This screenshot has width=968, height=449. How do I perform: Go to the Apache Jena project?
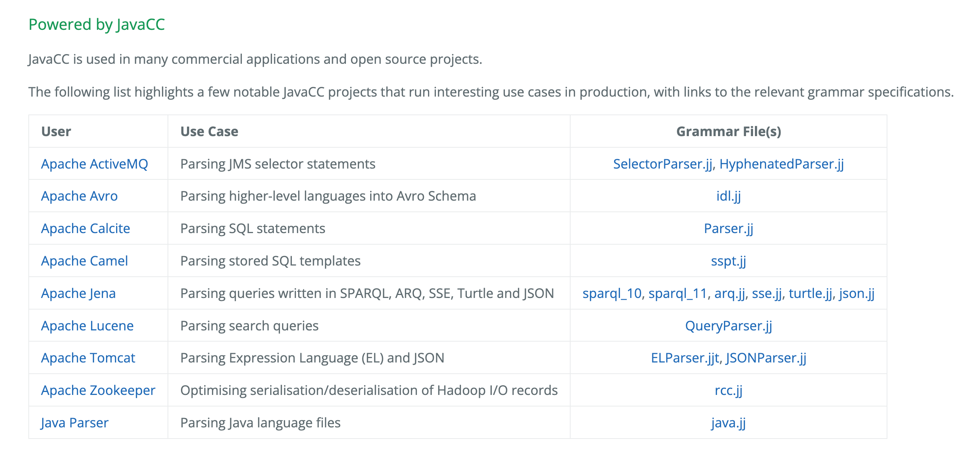pos(78,293)
